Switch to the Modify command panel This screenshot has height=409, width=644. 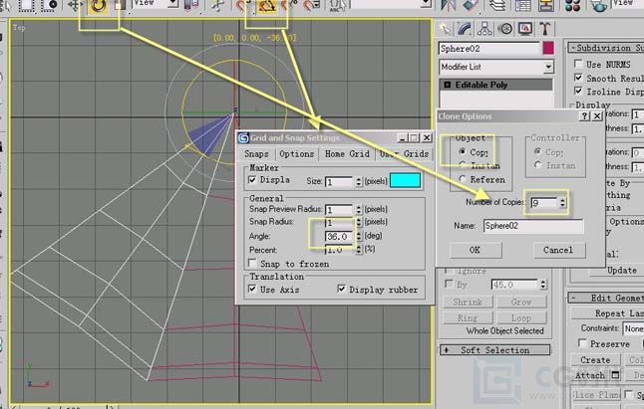465,29
